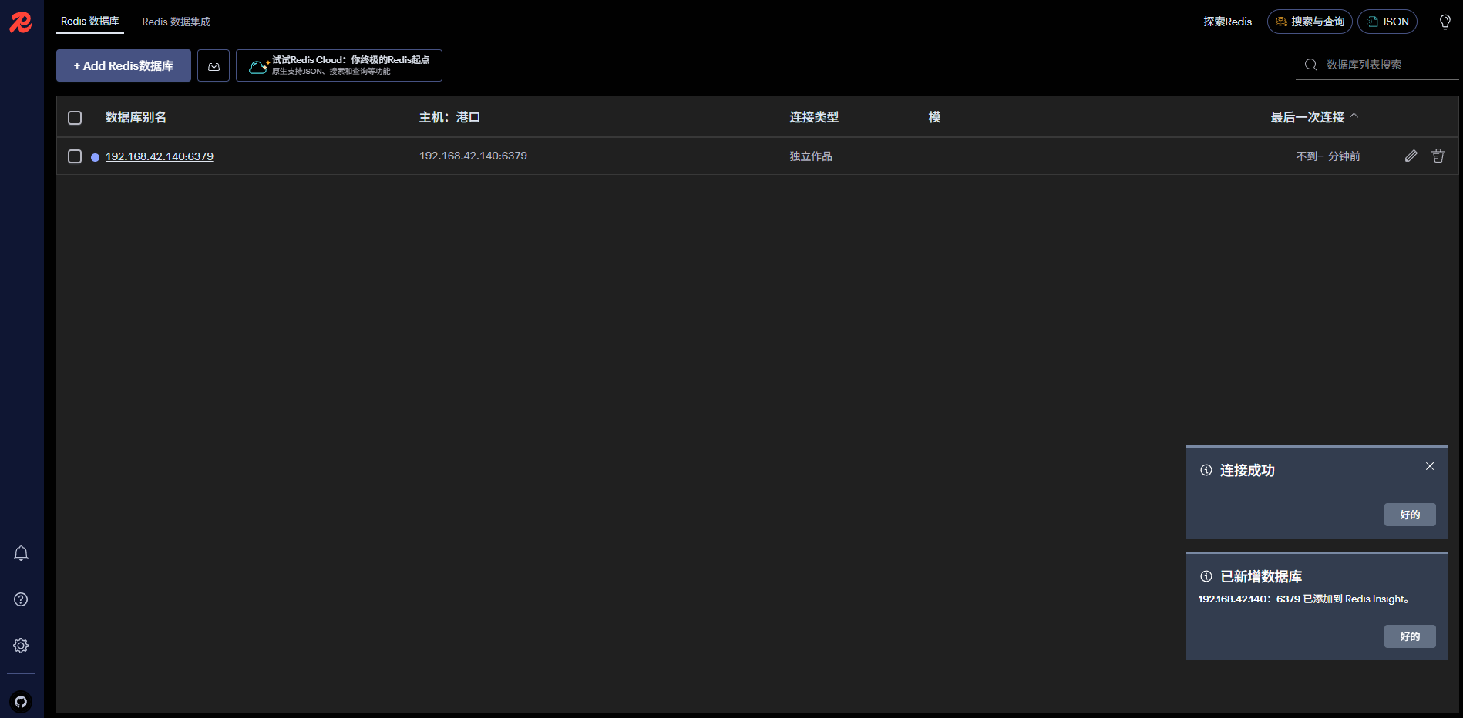Confirm 好的 in 已新增数据库 notification
This screenshot has width=1463, height=718.
pos(1410,636)
